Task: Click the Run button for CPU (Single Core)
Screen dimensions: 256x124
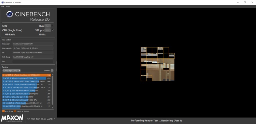Action: pyautogui.click(x=47, y=30)
